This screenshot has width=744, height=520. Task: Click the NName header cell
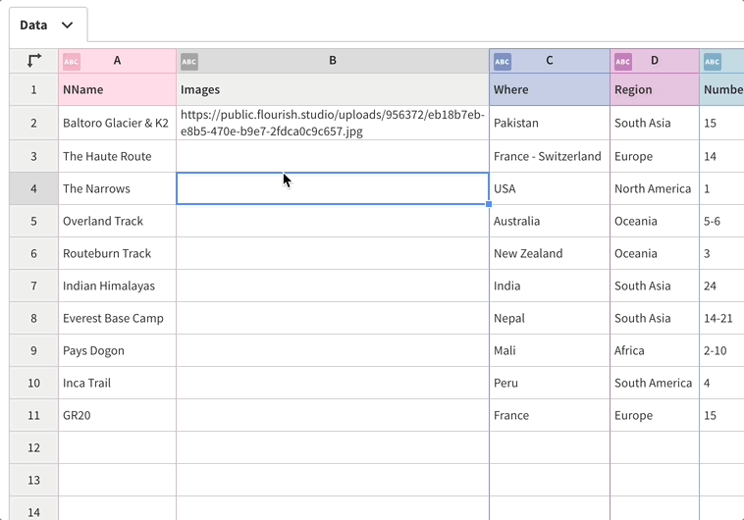(x=117, y=89)
